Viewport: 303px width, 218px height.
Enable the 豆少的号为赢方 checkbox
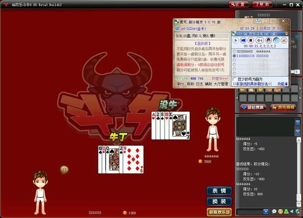(x=234, y=79)
